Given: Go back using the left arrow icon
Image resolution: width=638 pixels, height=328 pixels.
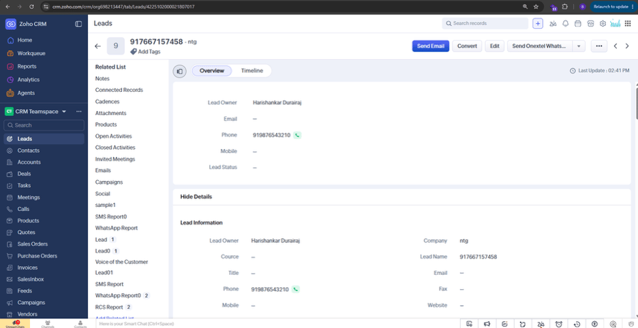Looking at the screenshot, I should [x=97, y=46].
